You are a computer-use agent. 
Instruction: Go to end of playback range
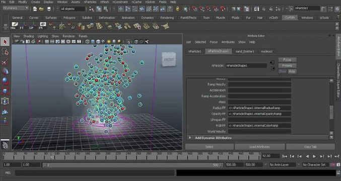337,156
